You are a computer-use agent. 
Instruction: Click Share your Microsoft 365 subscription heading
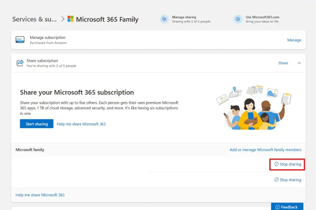[77, 92]
